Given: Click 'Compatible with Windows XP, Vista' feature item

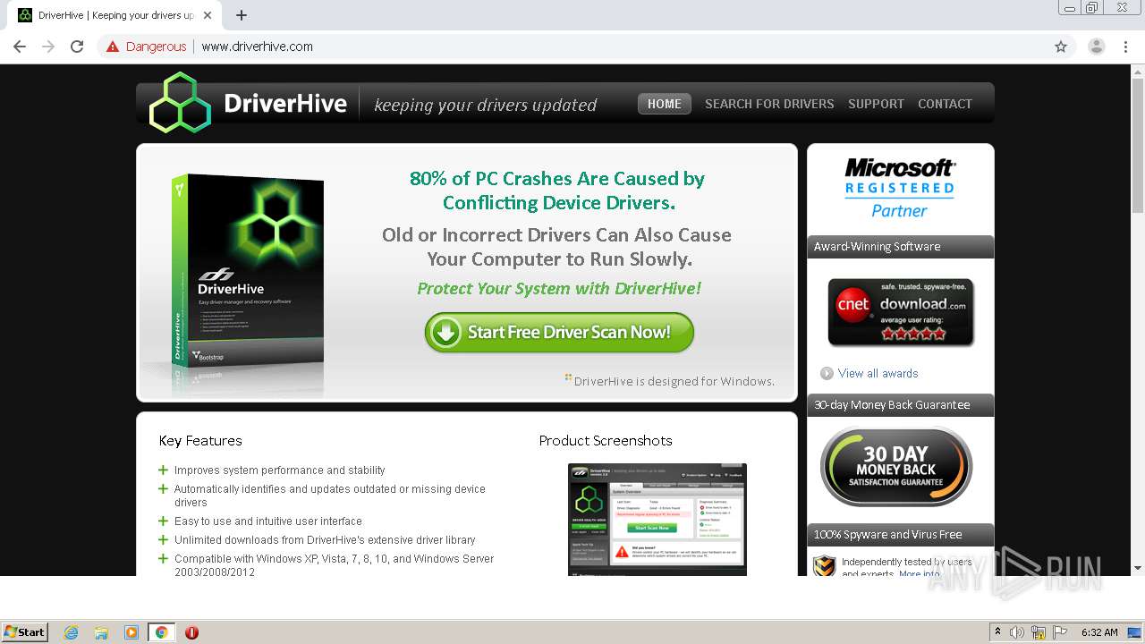Looking at the screenshot, I should tap(334, 564).
